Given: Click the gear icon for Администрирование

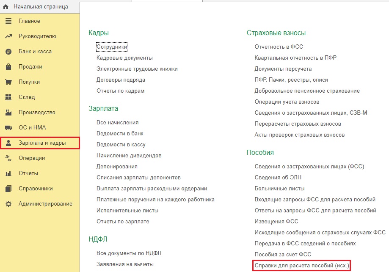Looking at the screenshot, I should click(x=8, y=204).
